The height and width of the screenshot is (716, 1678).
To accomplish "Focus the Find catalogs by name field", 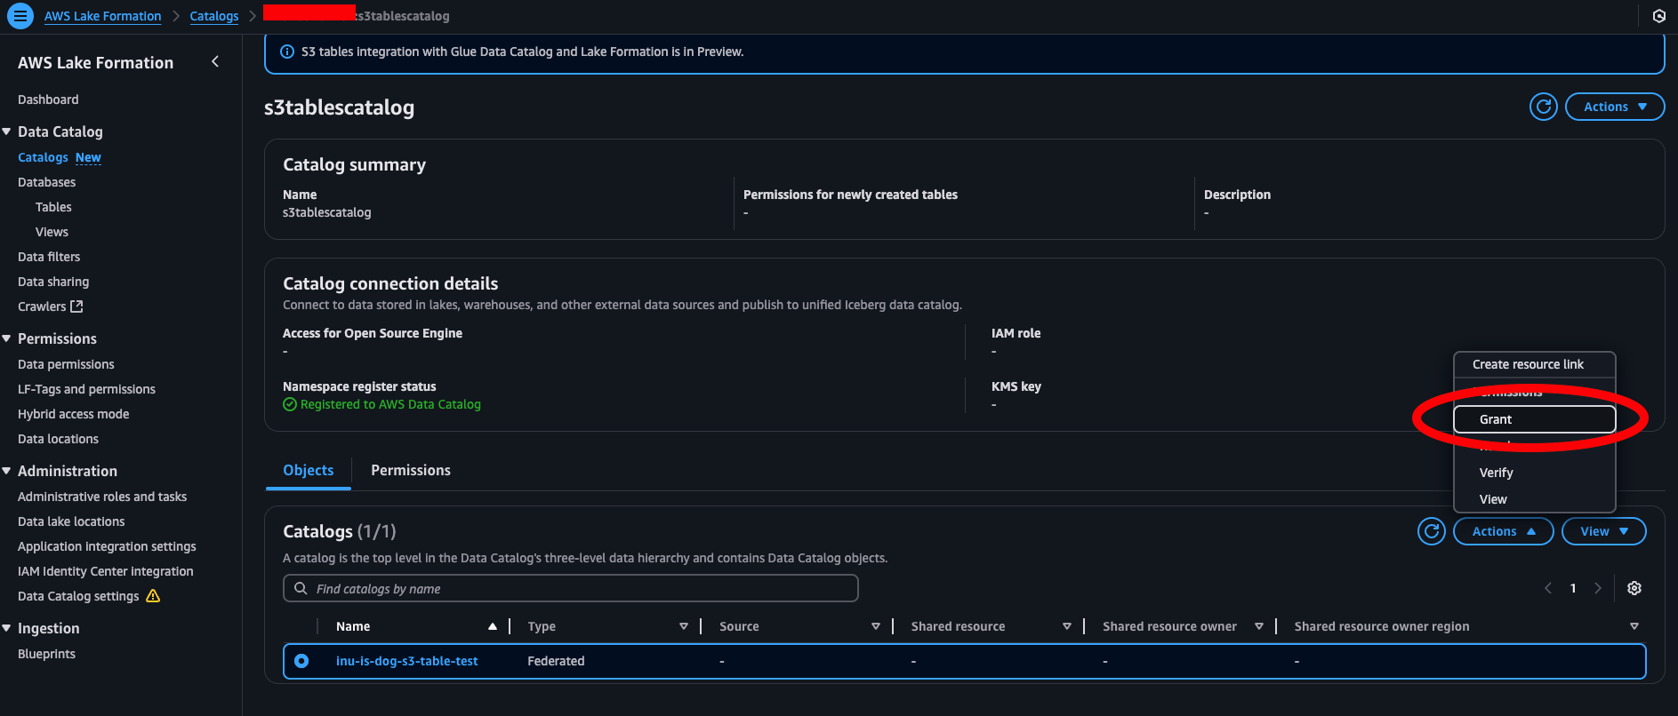I will click(x=570, y=588).
